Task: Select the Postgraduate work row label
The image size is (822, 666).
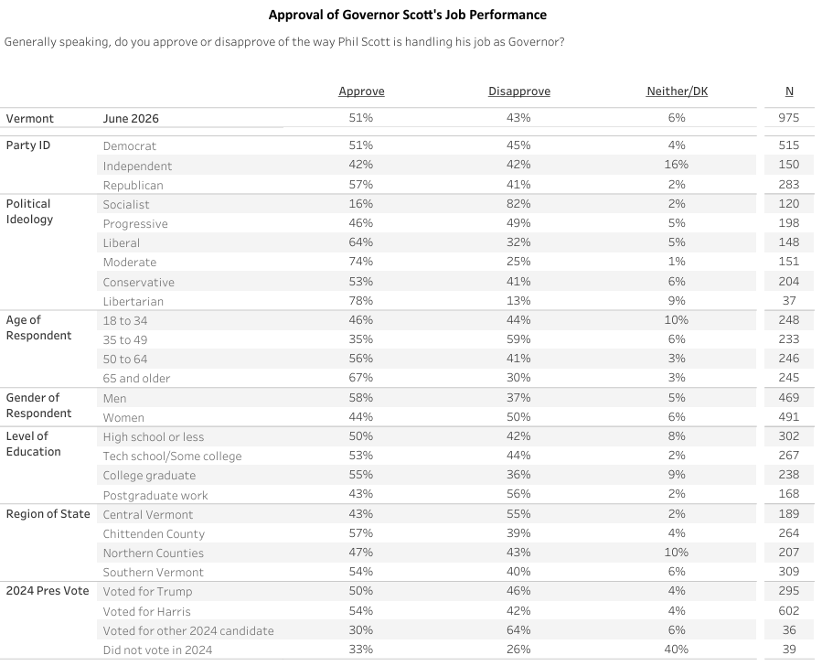Action: tap(155, 495)
